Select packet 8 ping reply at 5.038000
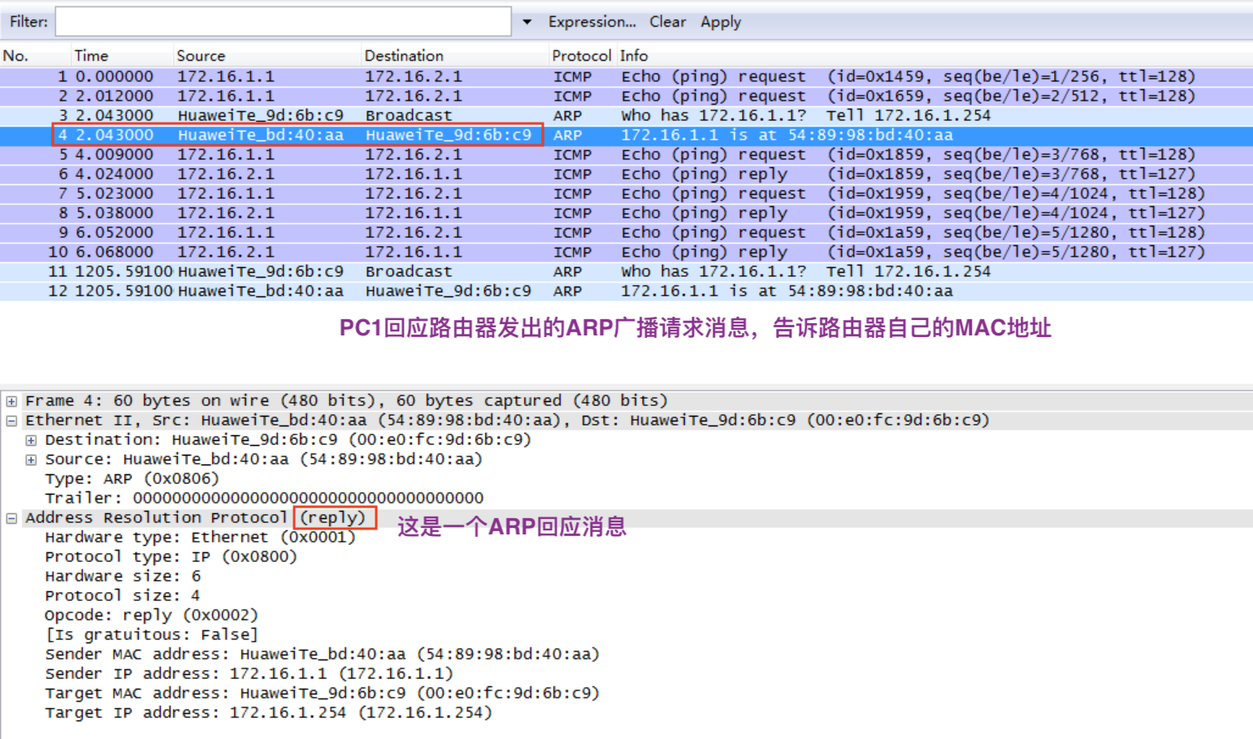The height and width of the screenshot is (739, 1253). click(x=626, y=213)
